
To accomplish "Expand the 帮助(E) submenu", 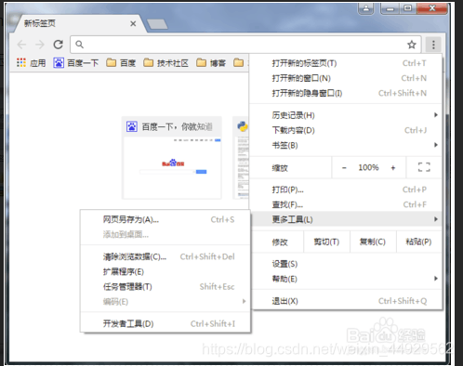I will pyautogui.click(x=346, y=279).
